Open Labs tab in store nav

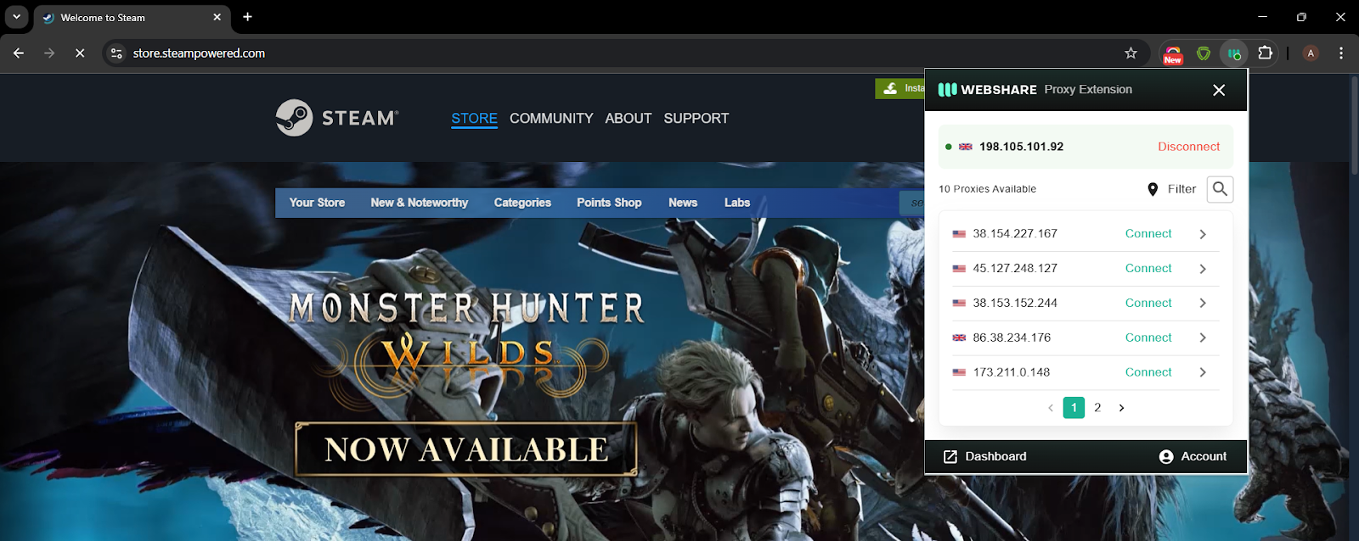(x=737, y=203)
